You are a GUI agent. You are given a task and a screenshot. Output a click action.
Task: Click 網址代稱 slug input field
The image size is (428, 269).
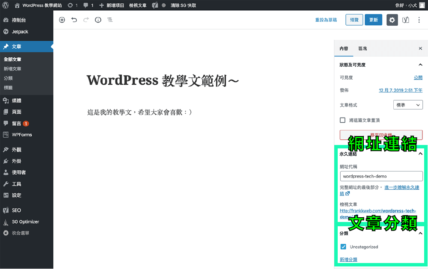point(381,176)
